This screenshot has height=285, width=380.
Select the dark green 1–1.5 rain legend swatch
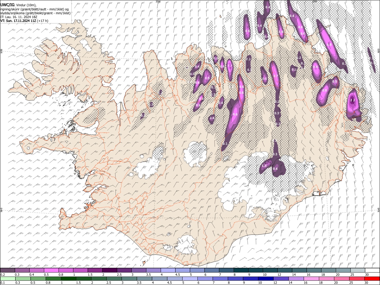69,278
